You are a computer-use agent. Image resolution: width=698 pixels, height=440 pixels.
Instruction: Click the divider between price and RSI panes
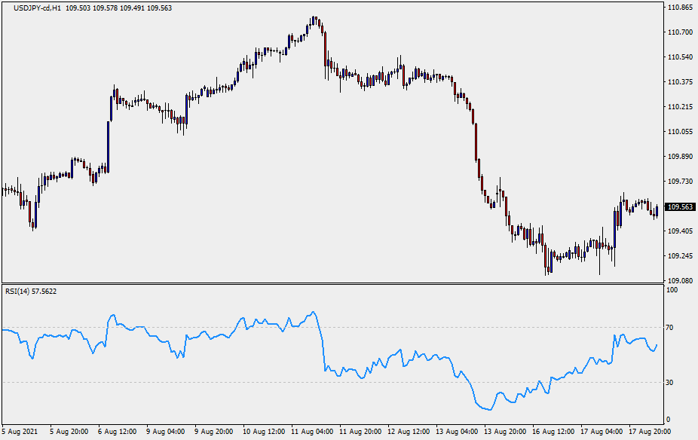pyautogui.click(x=332, y=284)
